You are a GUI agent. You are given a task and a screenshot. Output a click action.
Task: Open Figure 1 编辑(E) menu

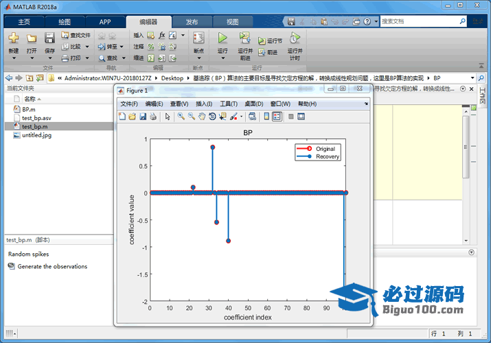click(154, 104)
